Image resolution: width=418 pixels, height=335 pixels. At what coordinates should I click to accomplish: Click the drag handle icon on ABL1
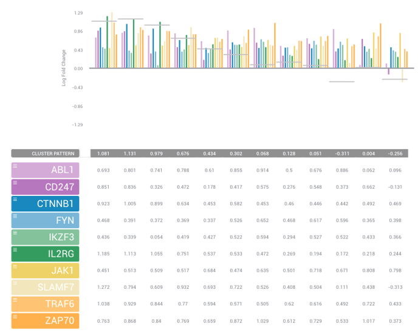[x=15, y=166]
